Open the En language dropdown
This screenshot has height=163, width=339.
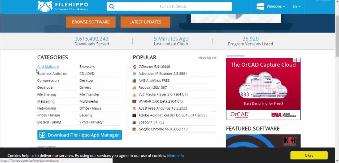pyautogui.click(x=296, y=6)
